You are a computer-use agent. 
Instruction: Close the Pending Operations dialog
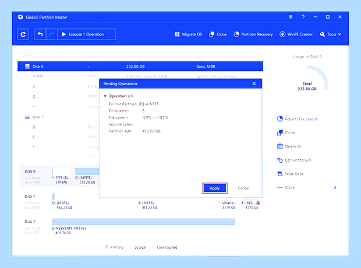pos(254,84)
